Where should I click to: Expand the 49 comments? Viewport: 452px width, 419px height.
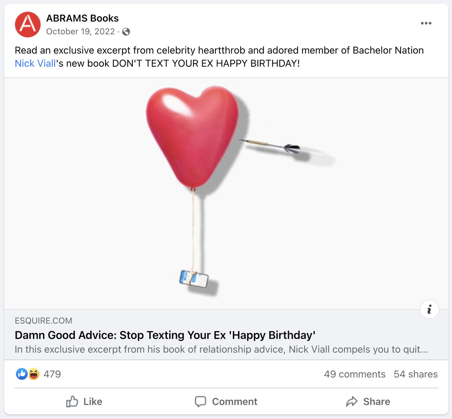(354, 374)
